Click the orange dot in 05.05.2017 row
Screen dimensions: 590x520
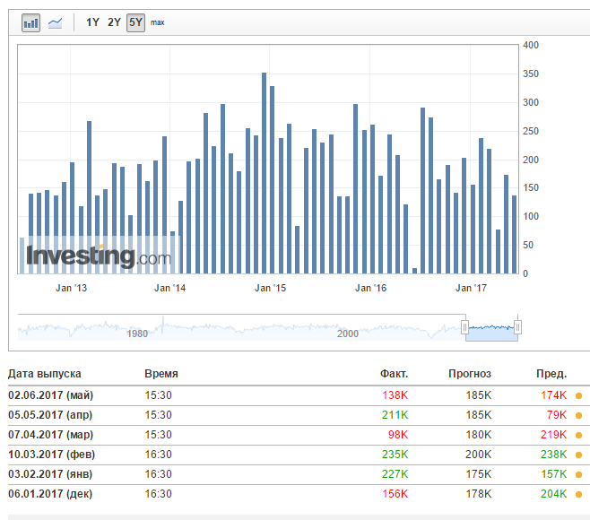click(x=578, y=415)
